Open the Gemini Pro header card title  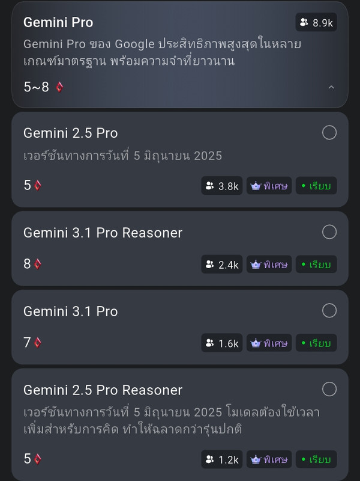click(x=58, y=22)
